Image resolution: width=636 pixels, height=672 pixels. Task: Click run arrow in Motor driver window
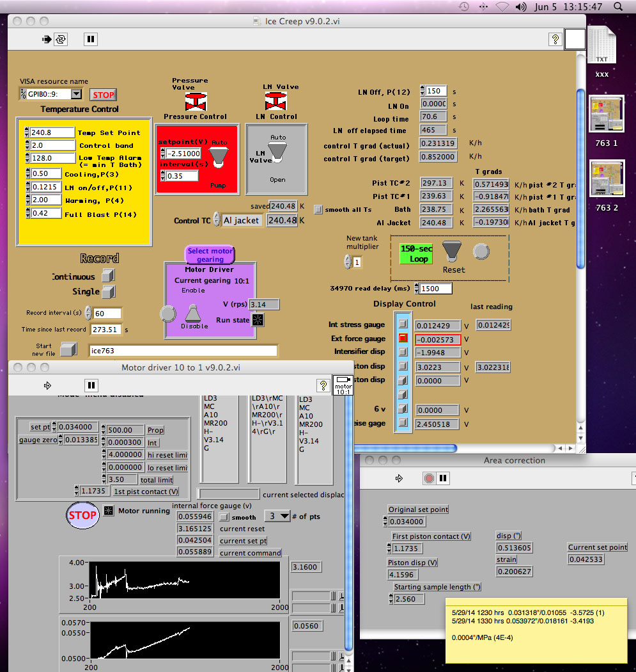pos(47,385)
